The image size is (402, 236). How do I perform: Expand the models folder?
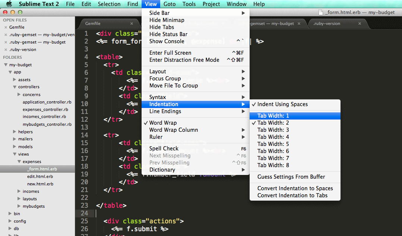pyautogui.click(x=15, y=147)
